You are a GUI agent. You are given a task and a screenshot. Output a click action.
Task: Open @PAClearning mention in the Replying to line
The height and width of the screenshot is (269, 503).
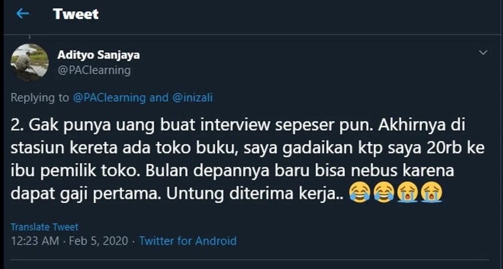tap(110, 98)
